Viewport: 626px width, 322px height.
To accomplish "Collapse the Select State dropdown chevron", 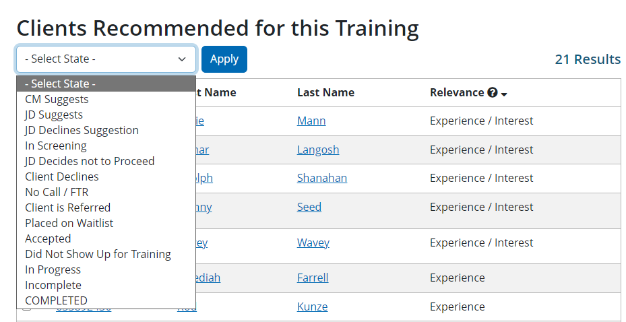I will [182, 59].
